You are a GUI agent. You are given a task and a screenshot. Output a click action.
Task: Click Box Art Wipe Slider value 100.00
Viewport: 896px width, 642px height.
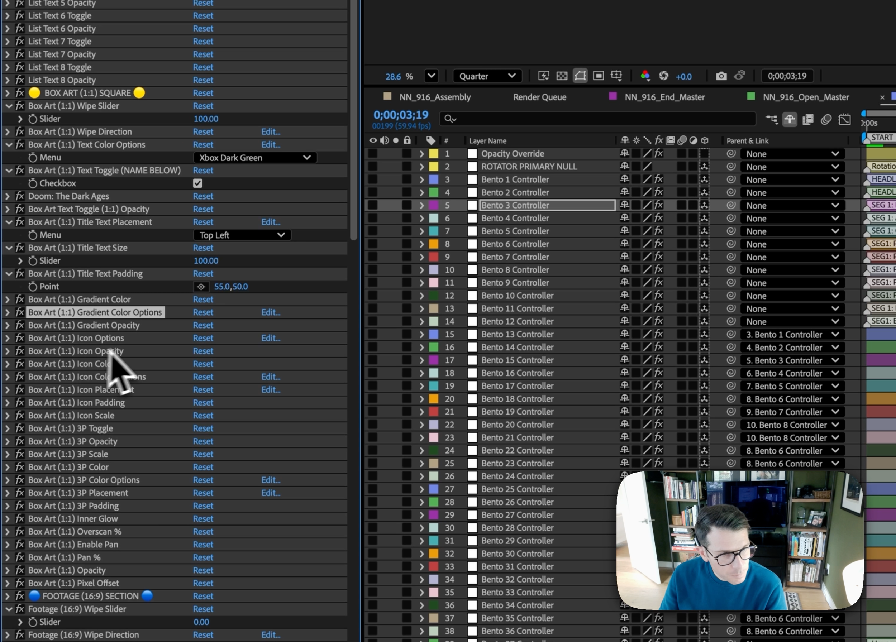tap(206, 119)
